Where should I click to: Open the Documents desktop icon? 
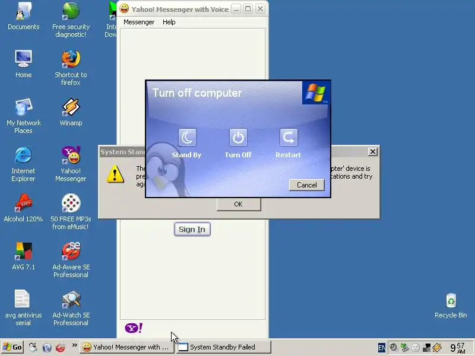coord(23,16)
